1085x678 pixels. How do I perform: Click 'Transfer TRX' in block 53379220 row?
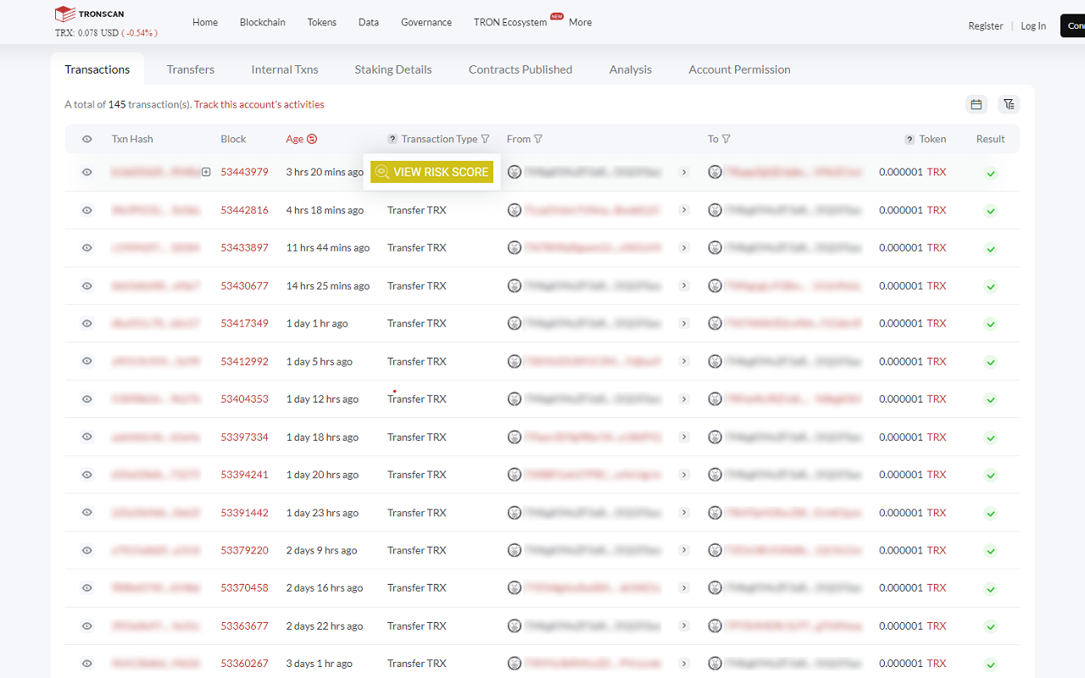coord(417,550)
